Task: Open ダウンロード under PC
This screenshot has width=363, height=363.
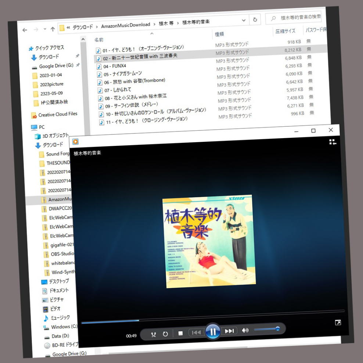Action: click(49, 145)
